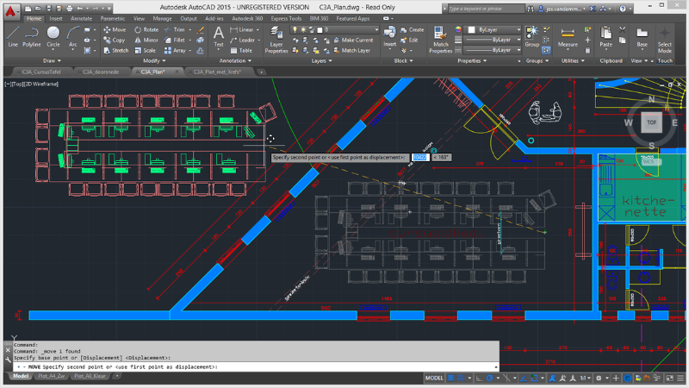
Task: Expand the Draw panel dropdown
Action: [53, 61]
